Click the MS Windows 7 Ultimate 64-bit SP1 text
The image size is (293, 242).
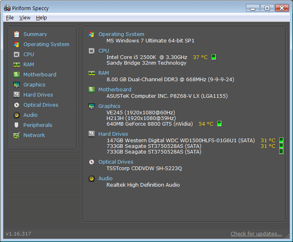[150, 41]
